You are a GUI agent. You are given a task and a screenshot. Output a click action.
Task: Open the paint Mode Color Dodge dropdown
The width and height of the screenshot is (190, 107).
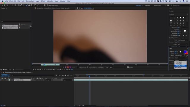(180, 56)
